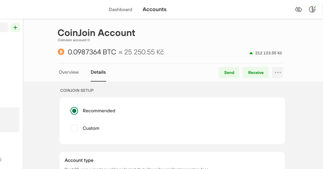Click the green gain indicator triangle
The width and height of the screenshot is (323, 169).
point(251,53)
